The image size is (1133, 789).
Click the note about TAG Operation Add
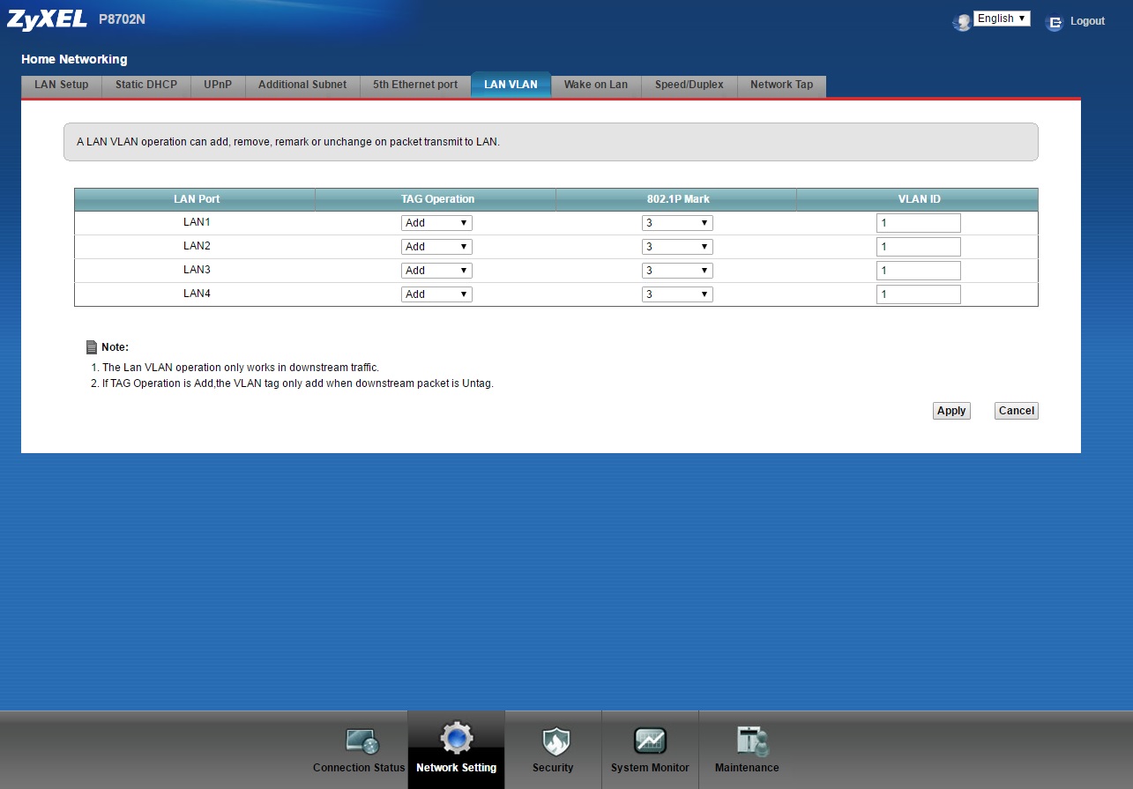tap(298, 383)
